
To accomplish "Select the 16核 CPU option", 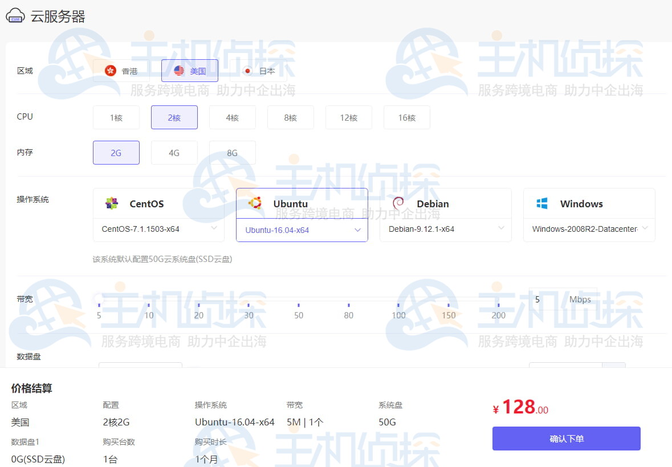I will (406, 117).
